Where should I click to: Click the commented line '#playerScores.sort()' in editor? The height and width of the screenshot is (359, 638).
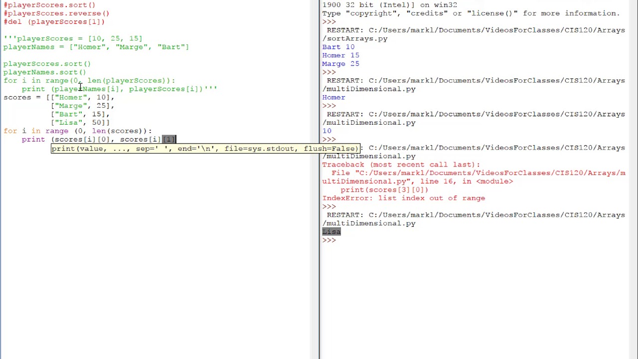tap(49, 5)
